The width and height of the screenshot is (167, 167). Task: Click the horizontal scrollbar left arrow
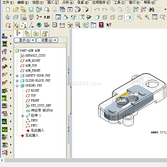[2, 160]
